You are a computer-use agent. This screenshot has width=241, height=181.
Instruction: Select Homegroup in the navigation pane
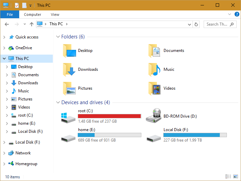26,164
